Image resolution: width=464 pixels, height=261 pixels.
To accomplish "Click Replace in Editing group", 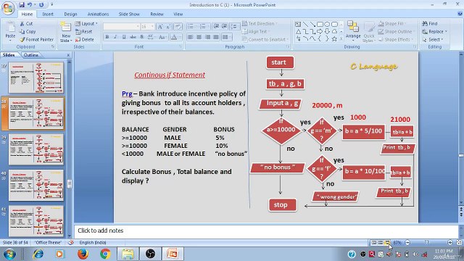I will 434,31.
